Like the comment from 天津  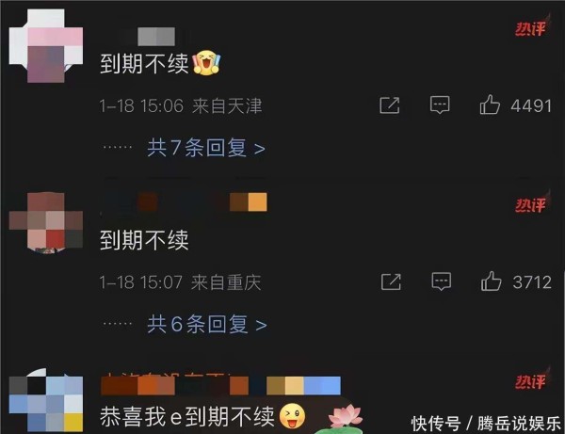click(490, 104)
